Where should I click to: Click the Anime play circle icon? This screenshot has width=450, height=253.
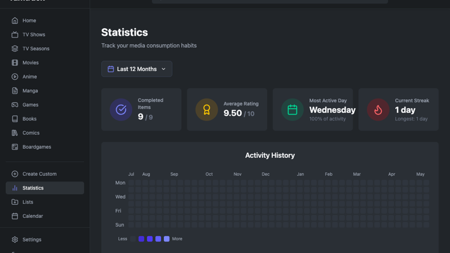pyautogui.click(x=14, y=77)
